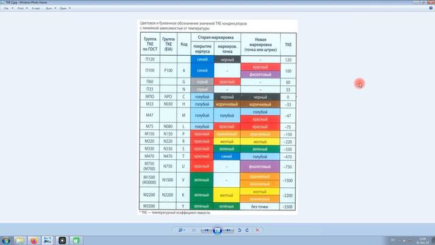The width and height of the screenshot is (435, 245).
Task: Click the cell 'N750' in table
Action: pos(168,166)
